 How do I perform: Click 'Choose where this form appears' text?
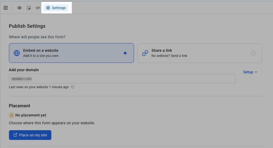52,123
